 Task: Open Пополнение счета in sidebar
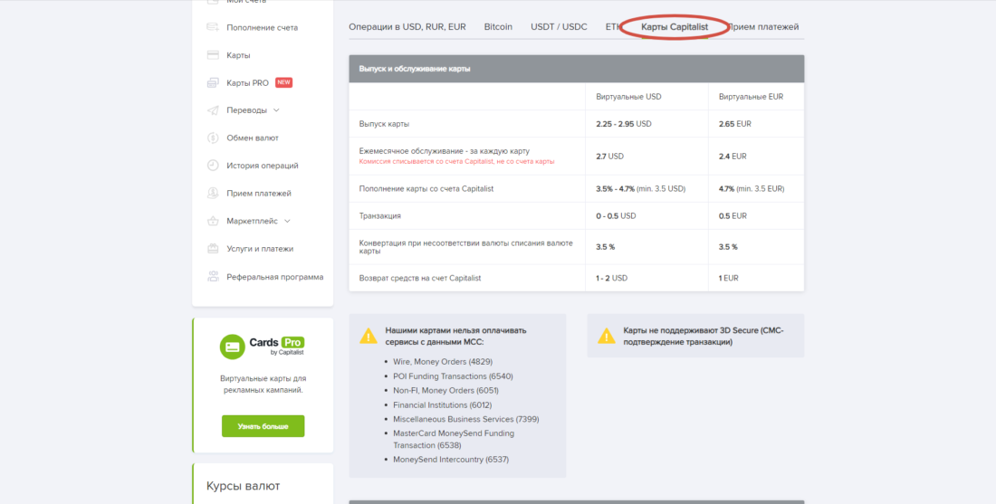[x=263, y=27]
